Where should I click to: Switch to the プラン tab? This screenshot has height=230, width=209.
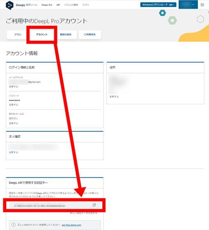pos(18,34)
